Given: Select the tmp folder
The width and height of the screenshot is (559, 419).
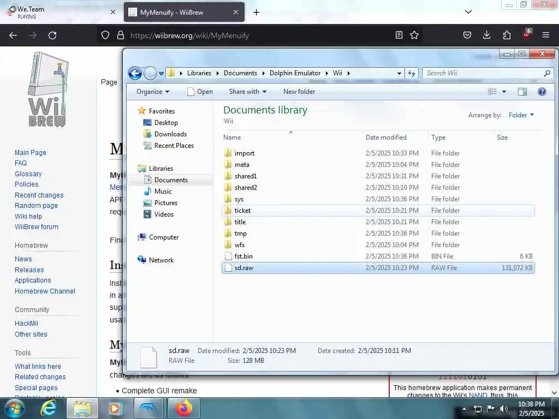Looking at the screenshot, I should pyautogui.click(x=378, y=234).
